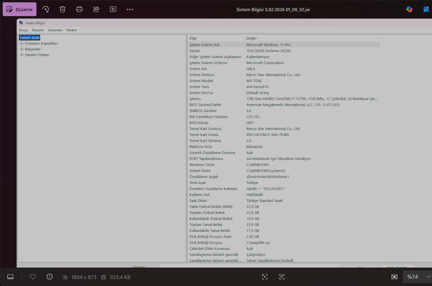Print the image using the printer icon
Image resolution: width=432 pixels, height=286 pixels.
79,9
